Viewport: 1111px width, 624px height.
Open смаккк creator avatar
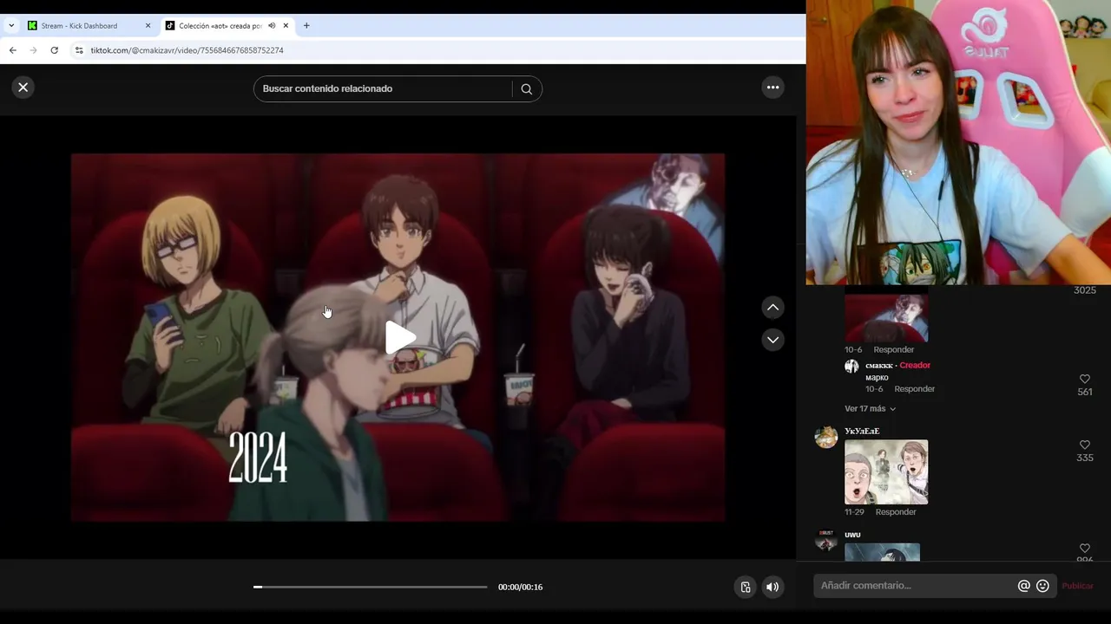tap(851, 367)
